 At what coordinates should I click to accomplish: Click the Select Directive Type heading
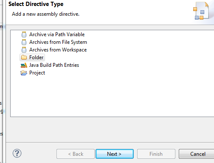pyautogui.click(x=36, y=4)
